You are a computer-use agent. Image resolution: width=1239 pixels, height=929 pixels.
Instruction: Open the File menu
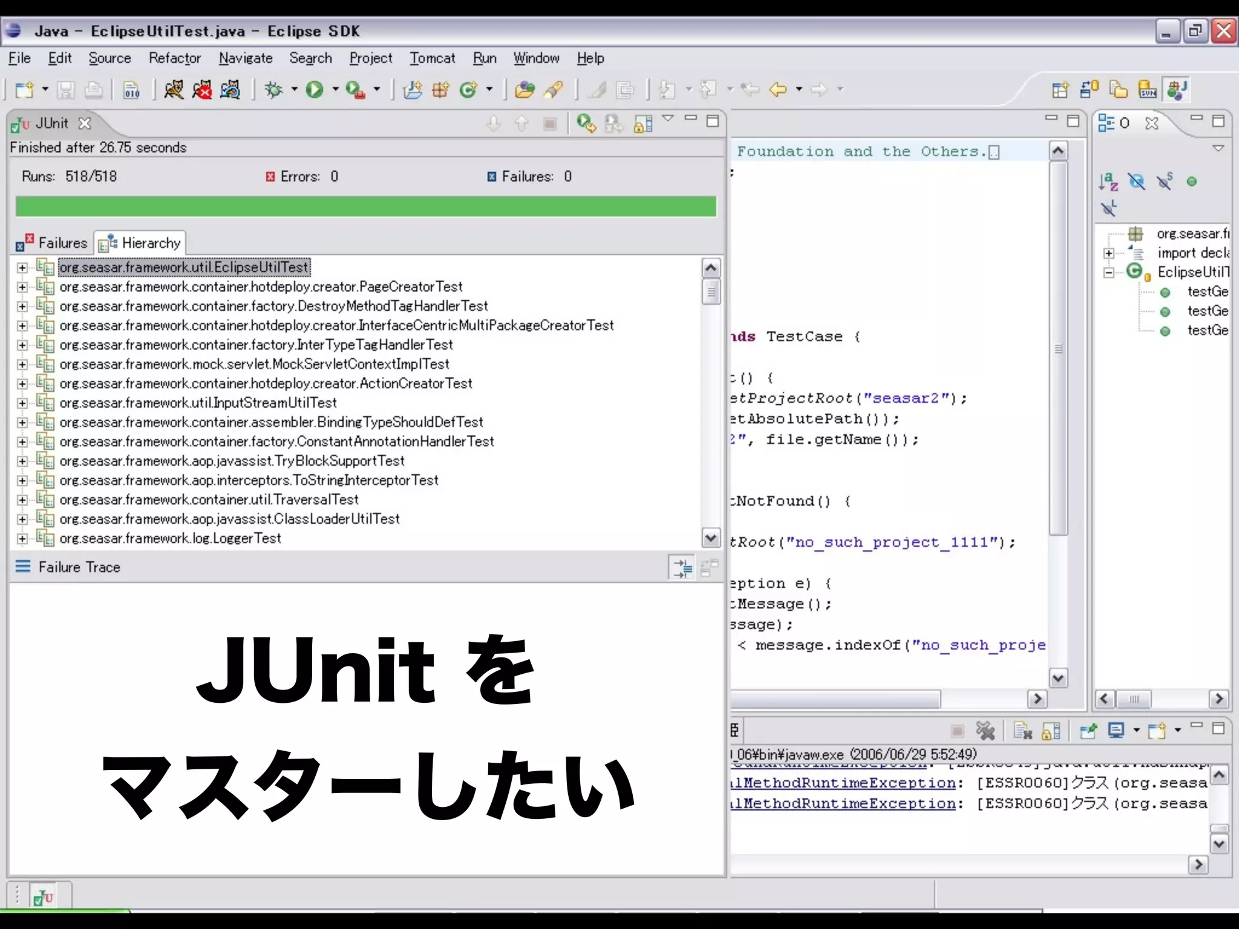19,58
